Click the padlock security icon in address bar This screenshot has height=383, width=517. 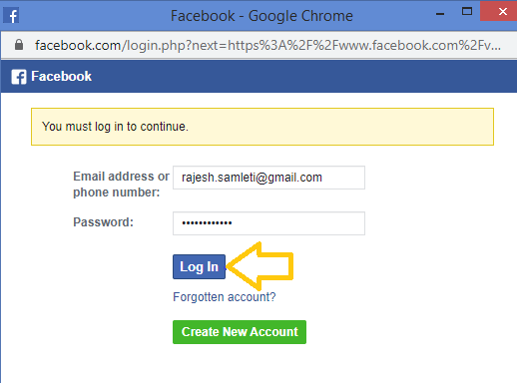click(x=19, y=45)
